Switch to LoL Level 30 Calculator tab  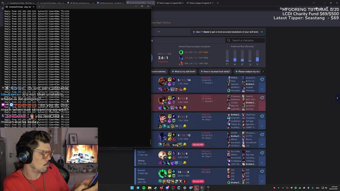50,3
